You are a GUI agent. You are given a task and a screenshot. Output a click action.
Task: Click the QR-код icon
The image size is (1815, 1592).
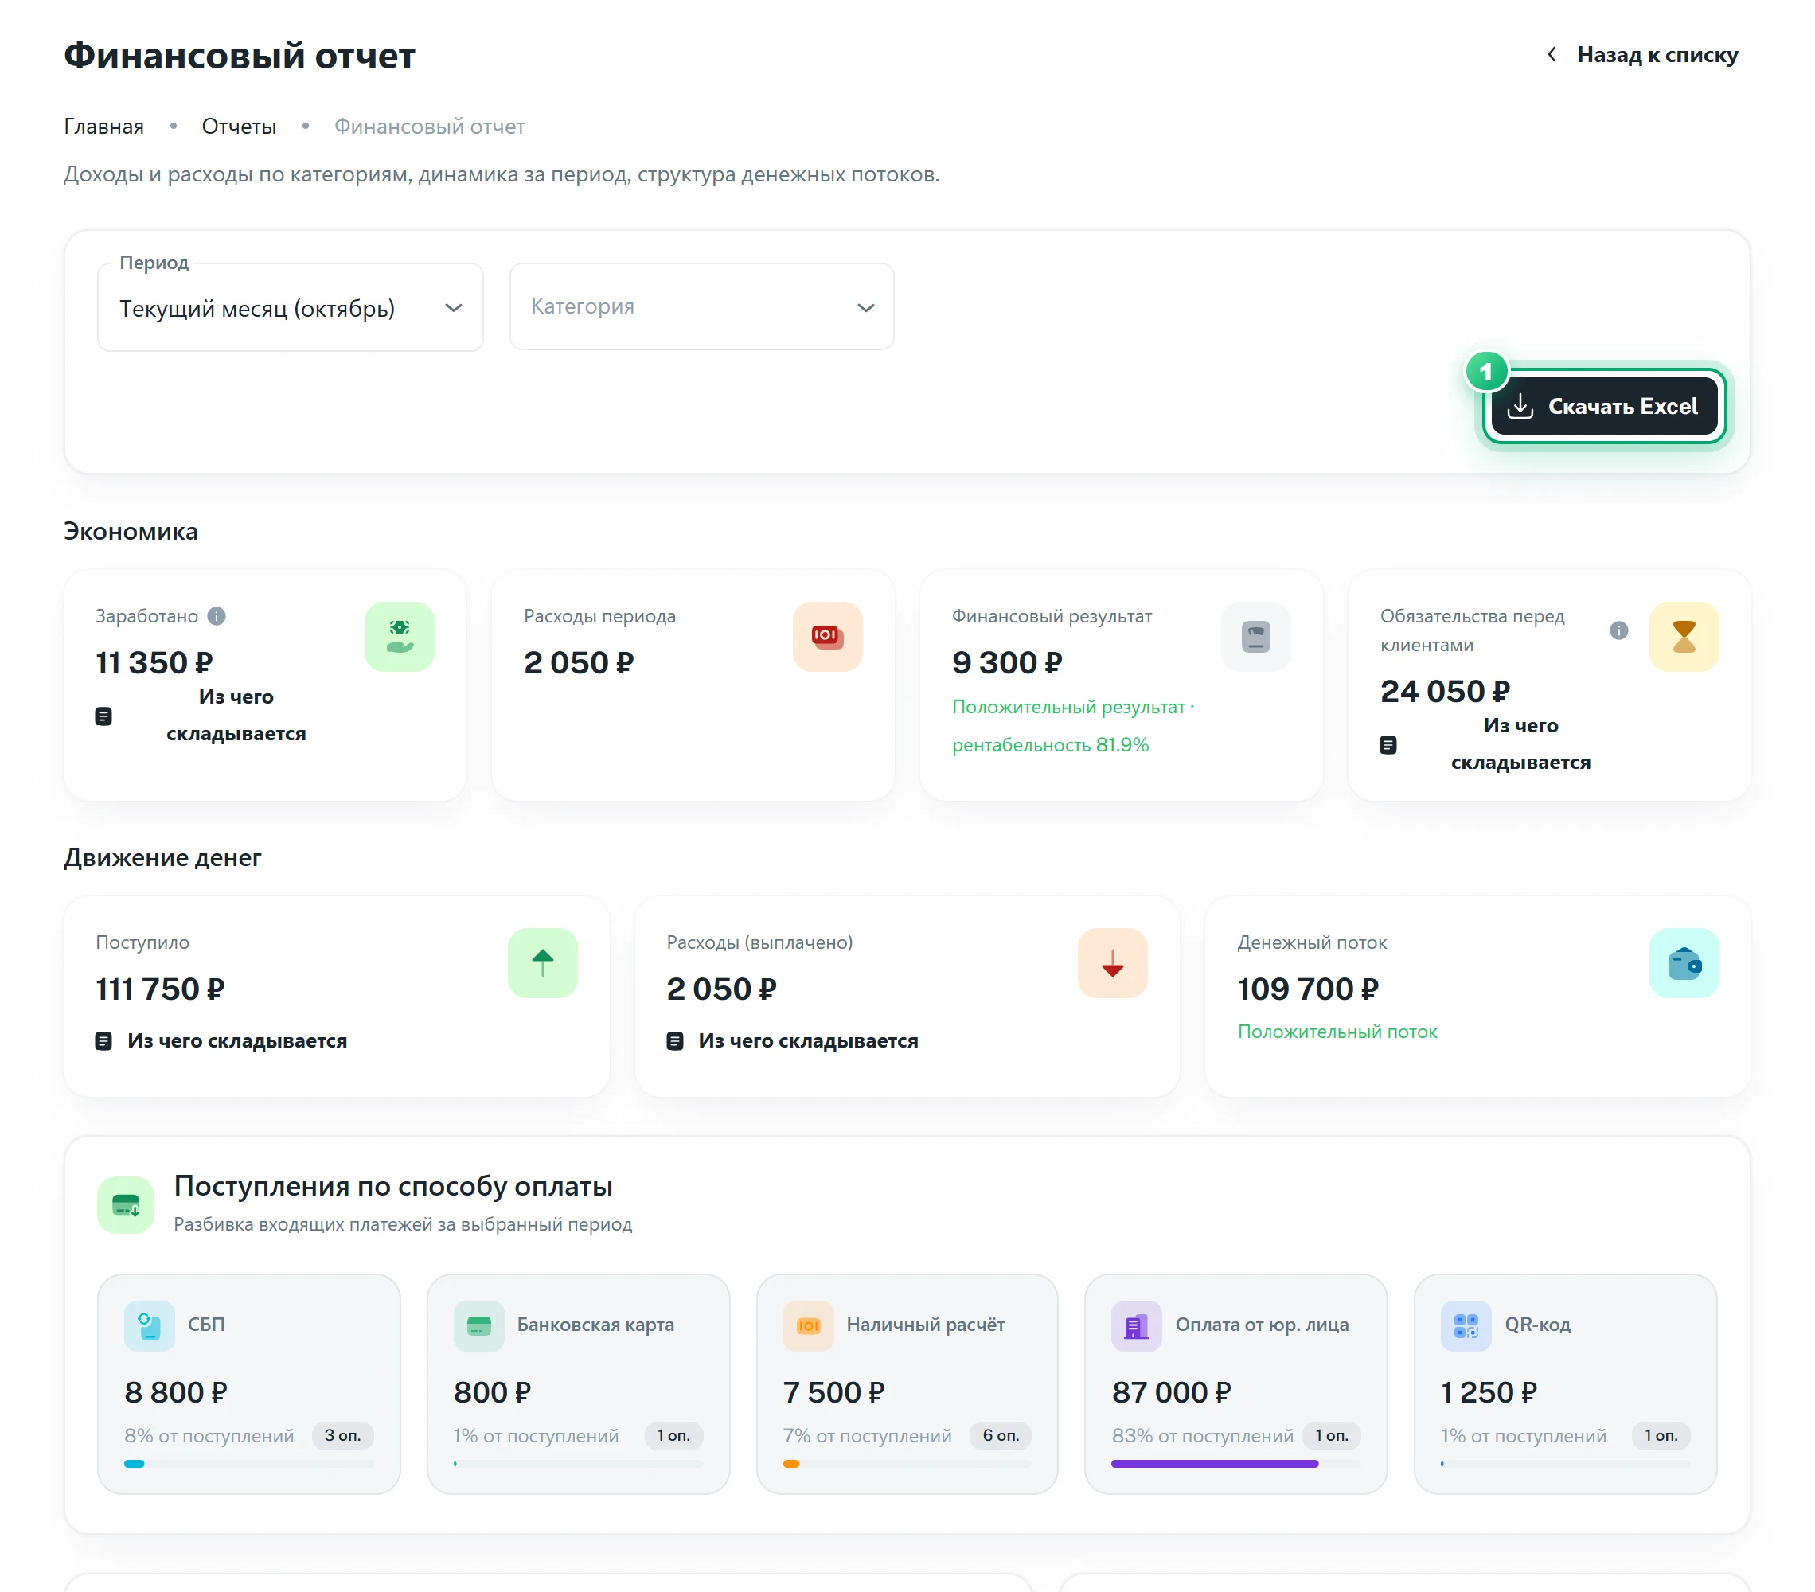click(x=1466, y=1325)
